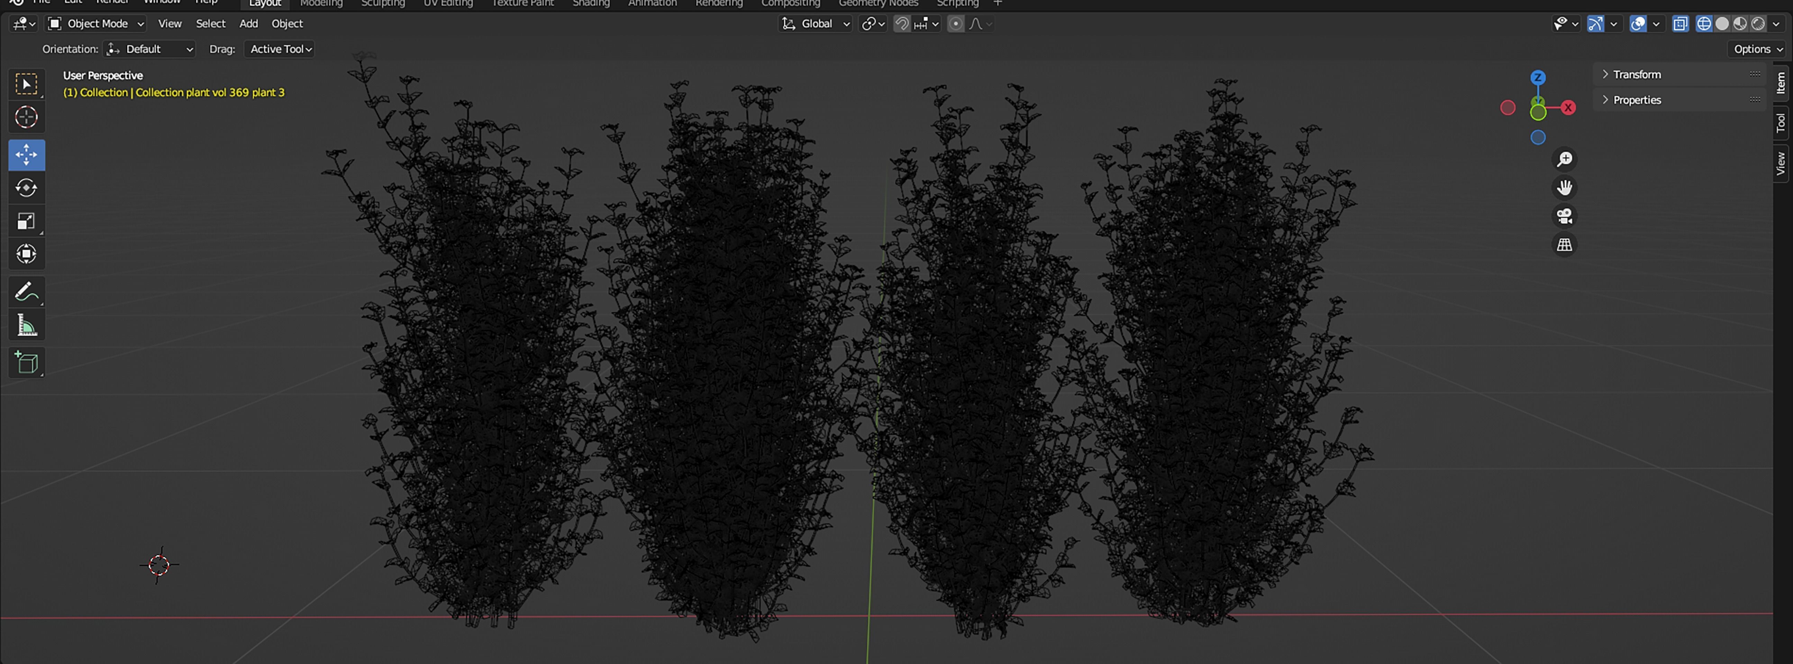Toggle proportional editing
The width and height of the screenshot is (1793, 664).
pos(956,24)
